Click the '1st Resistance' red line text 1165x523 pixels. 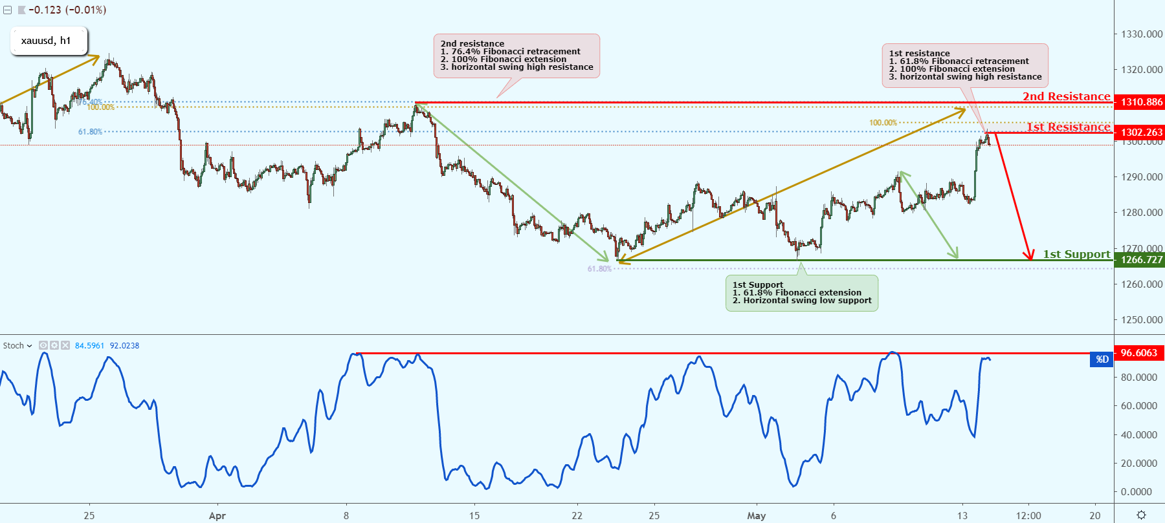(1069, 127)
